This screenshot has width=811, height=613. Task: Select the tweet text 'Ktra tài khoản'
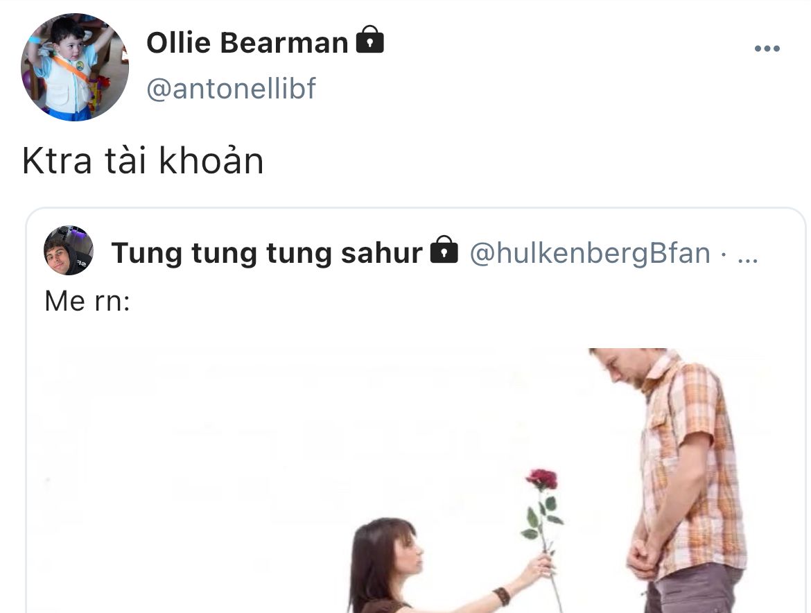coord(143,161)
